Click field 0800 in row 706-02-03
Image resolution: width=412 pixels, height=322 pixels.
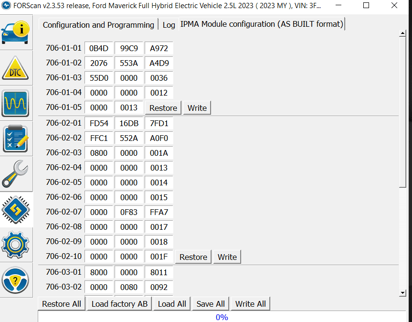tap(99, 153)
